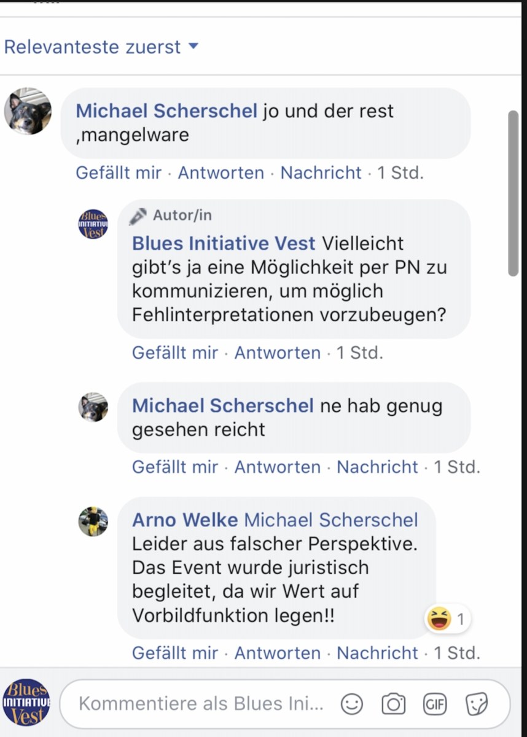Image resolution: width=527 pixels, height=737 pixels.
Task: Send Nachricht to Arno Welke
Action: pyautogui.click(x=378, y=652)
